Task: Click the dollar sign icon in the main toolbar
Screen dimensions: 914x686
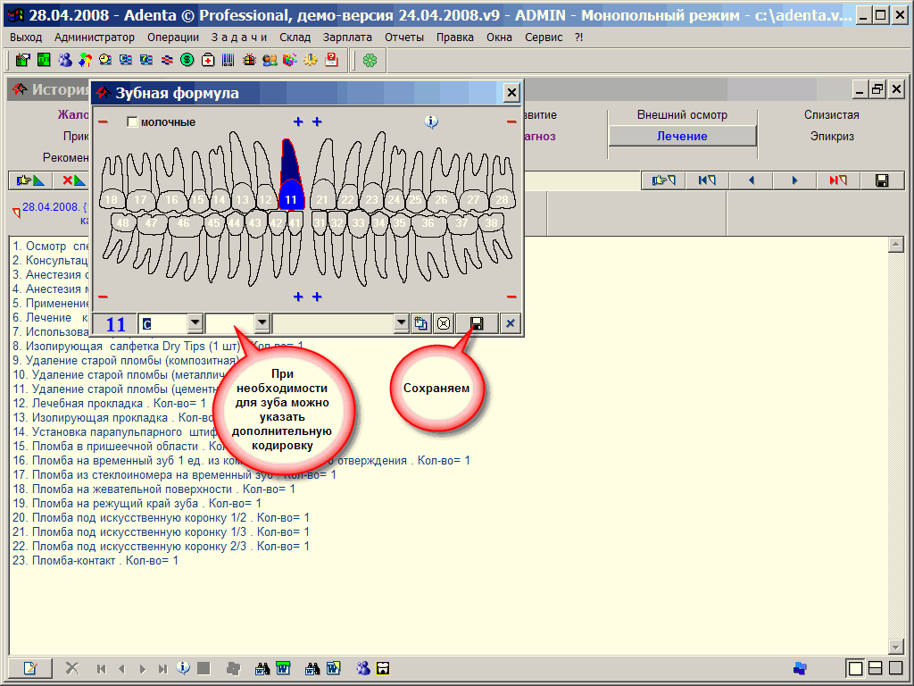Action: pyautogui.click(x=187, y=60)
